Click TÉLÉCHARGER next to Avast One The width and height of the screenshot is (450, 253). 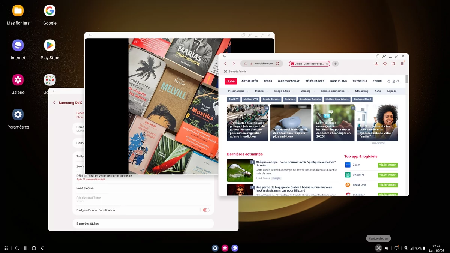coord(388,185)
